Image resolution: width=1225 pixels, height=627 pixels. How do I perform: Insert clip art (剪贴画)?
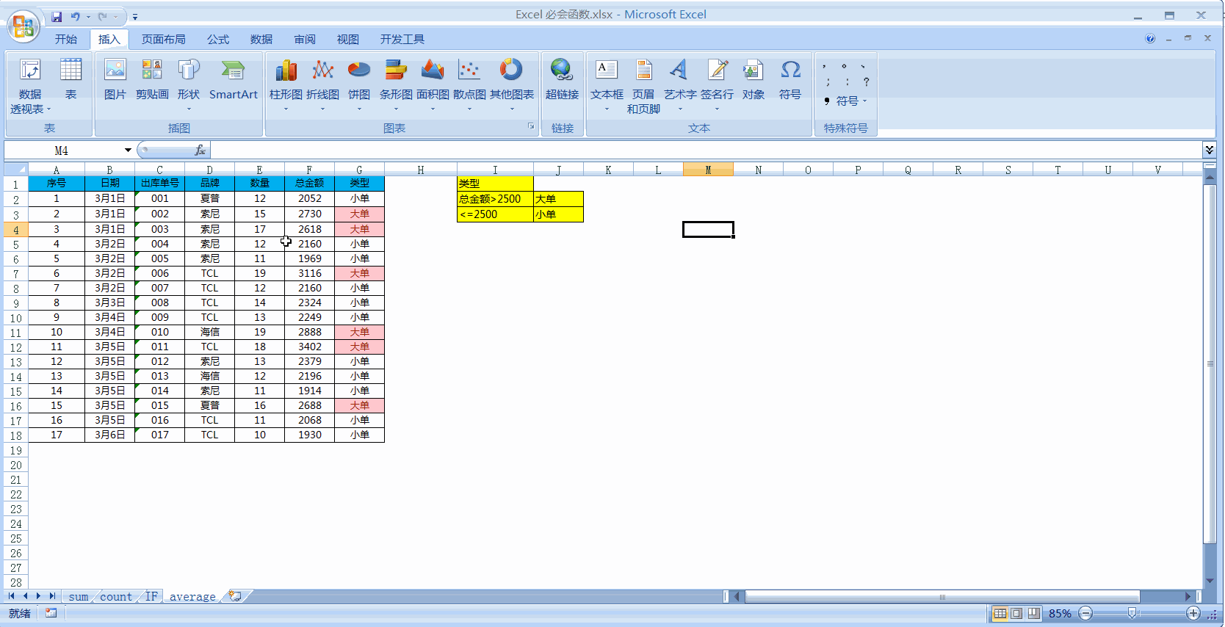tap(152, 79)
